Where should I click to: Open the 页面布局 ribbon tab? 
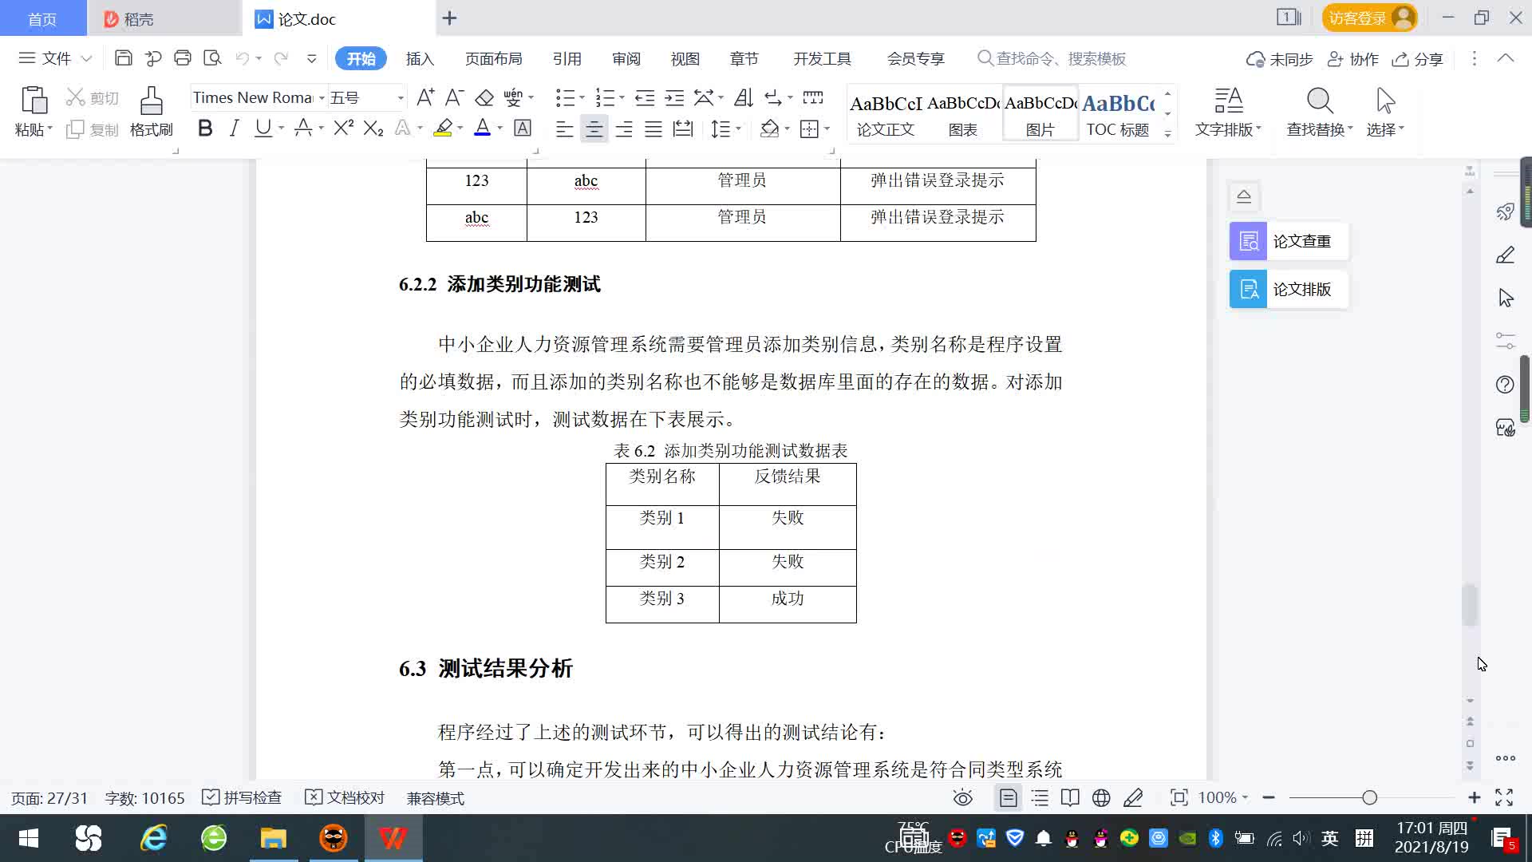click(x=493, y=58)
